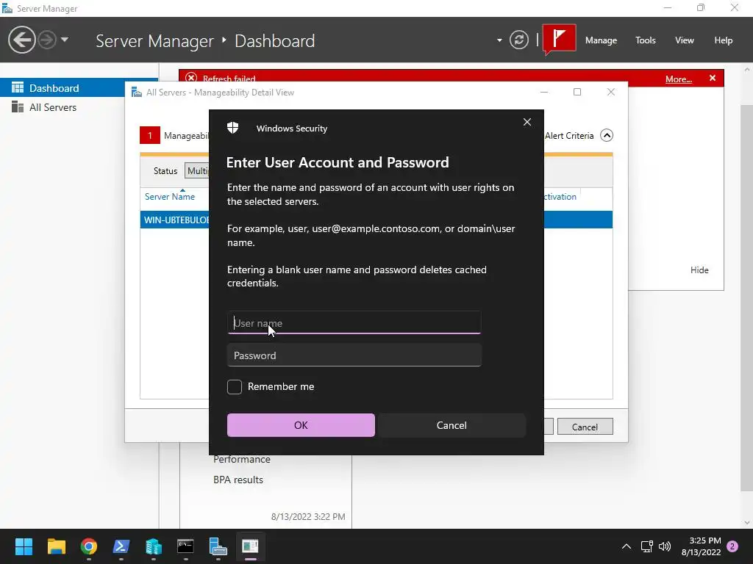The image size is (753, 564).
Task: Open the Manage menu
Action: tap(601, 40)
